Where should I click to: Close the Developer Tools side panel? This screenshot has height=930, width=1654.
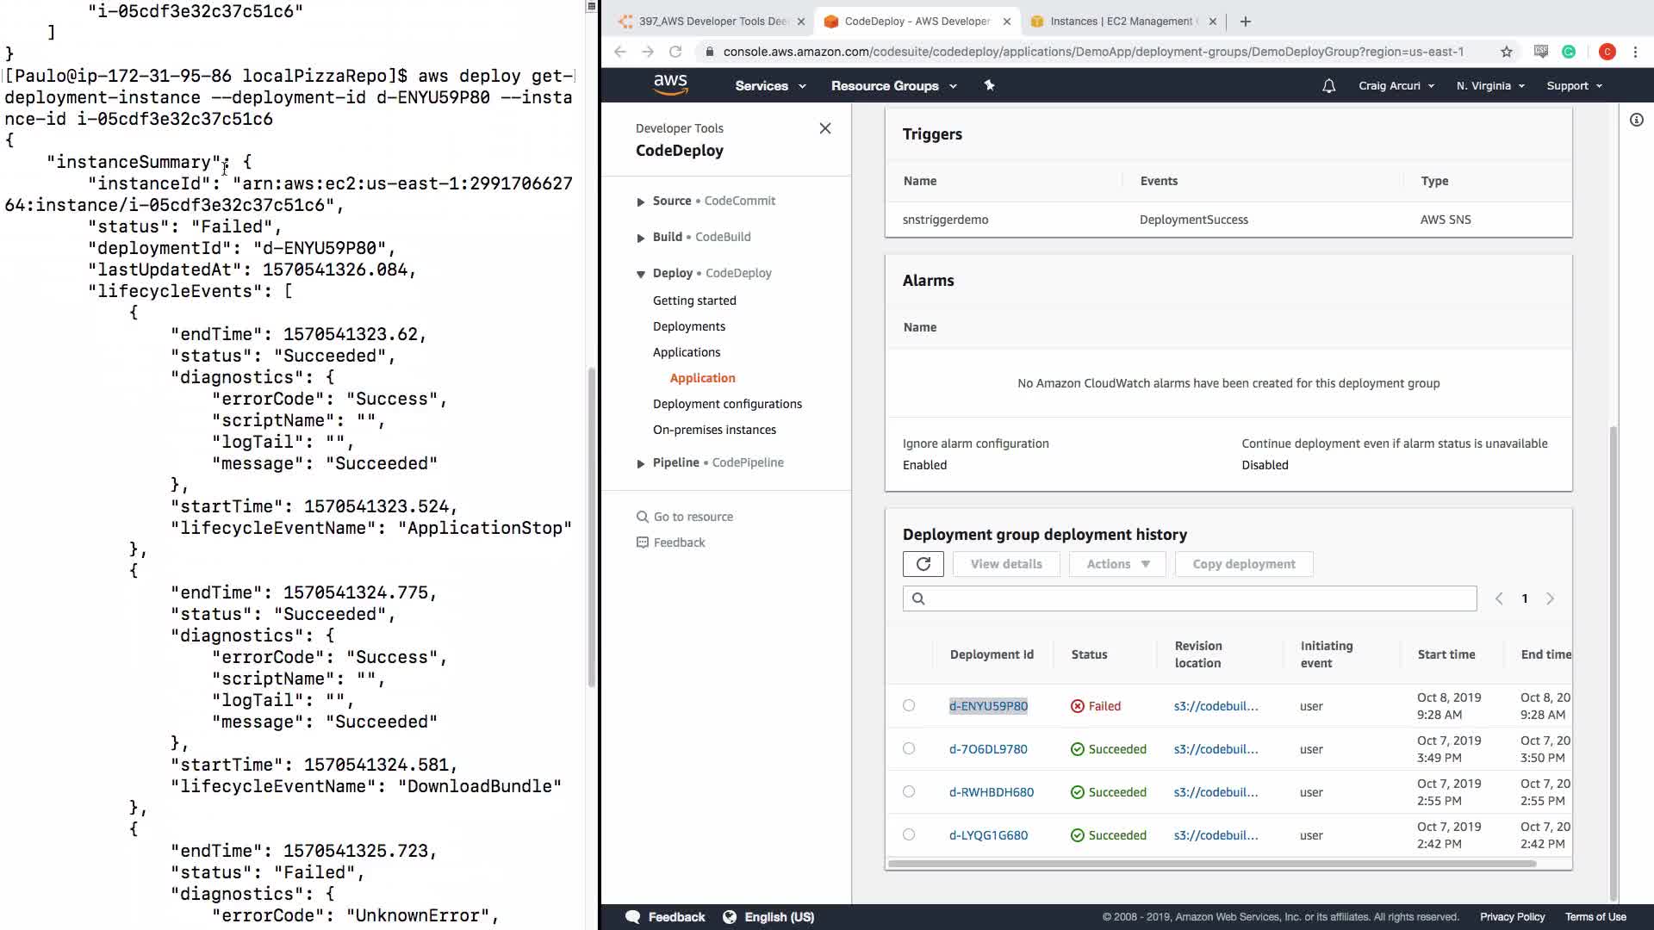(x=824, y=128)
